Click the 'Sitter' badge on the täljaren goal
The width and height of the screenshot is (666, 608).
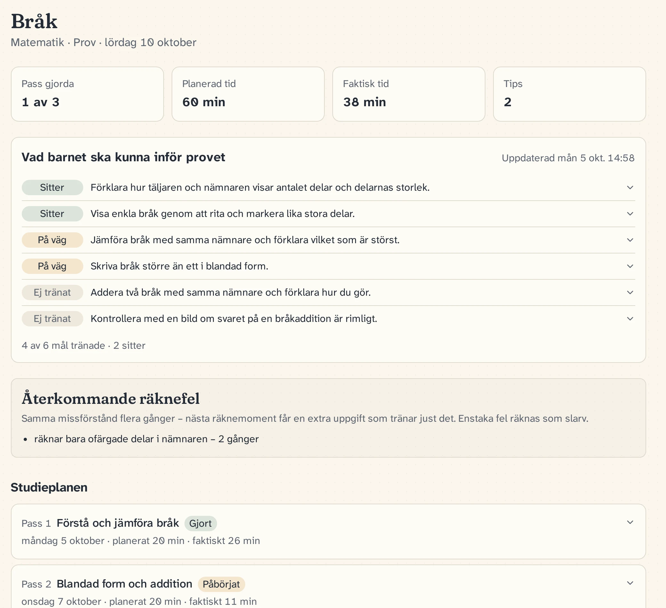point(52,188)
